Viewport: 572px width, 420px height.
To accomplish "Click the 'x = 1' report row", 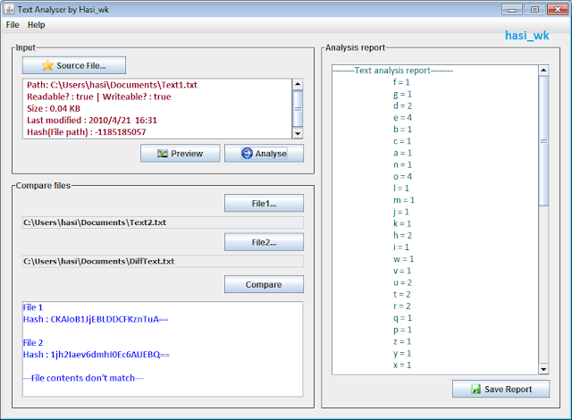I will 402,365.
